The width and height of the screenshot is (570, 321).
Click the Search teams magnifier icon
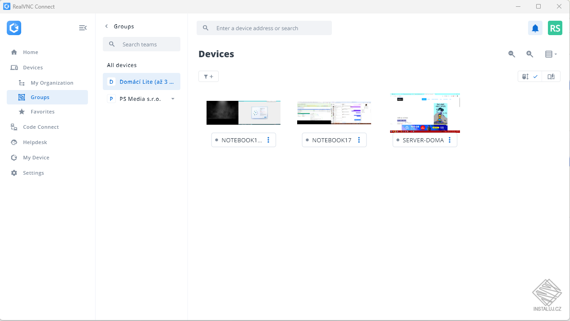pyautogui.click(x=112, y=44)
